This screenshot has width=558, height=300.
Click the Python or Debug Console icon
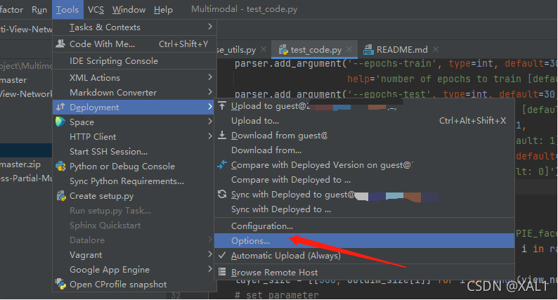[61, 167]
